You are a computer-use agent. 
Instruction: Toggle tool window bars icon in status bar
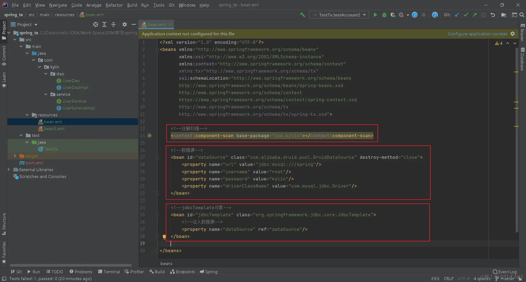(x=4, y=278)
